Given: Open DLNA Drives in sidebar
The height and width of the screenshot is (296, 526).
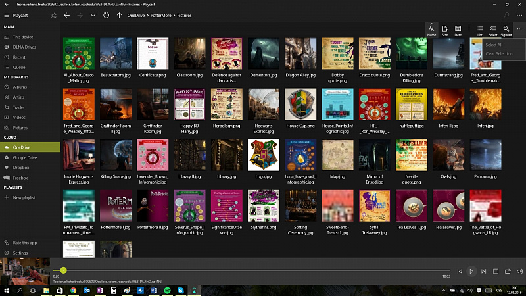Looking at the screenshot, I should coord(30,47).
